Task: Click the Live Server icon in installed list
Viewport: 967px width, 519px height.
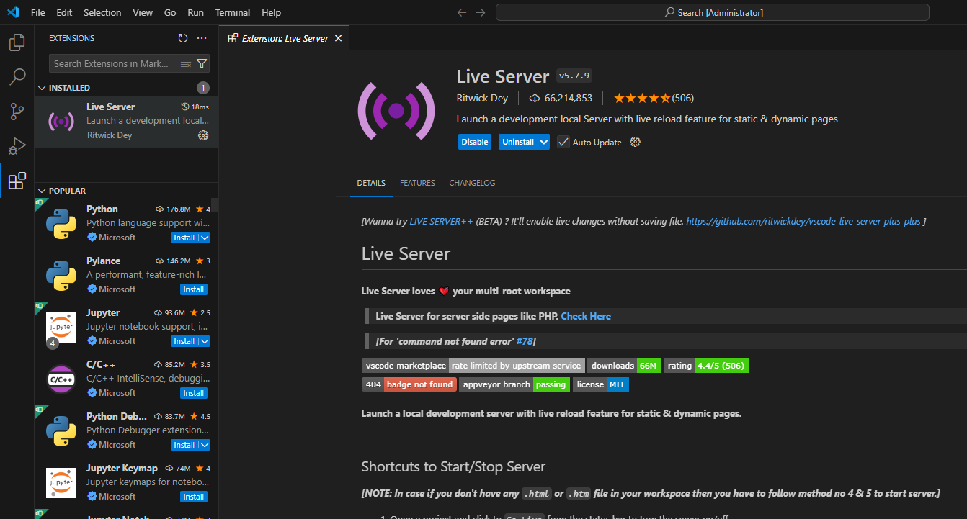Action: (61, 121)
